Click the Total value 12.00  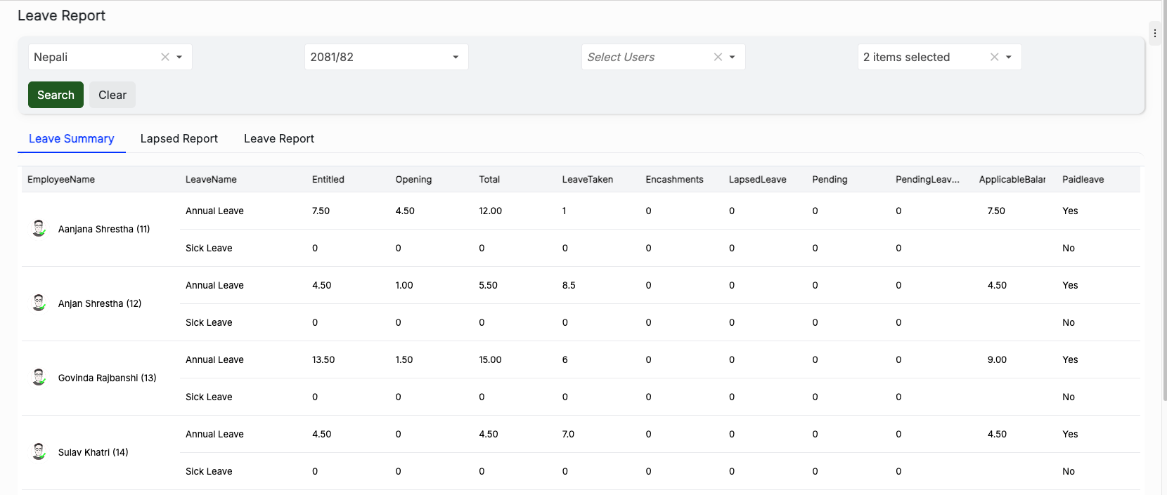491,211
